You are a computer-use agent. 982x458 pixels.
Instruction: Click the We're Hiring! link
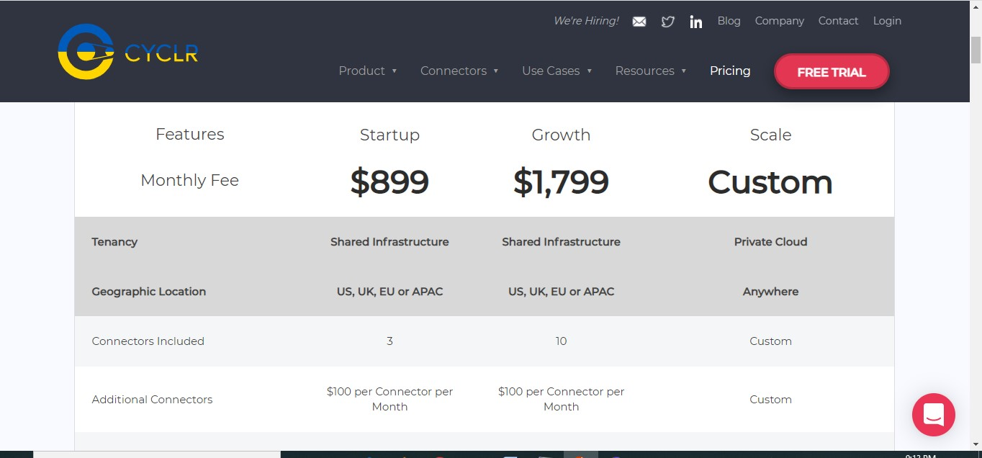(585, 21)
